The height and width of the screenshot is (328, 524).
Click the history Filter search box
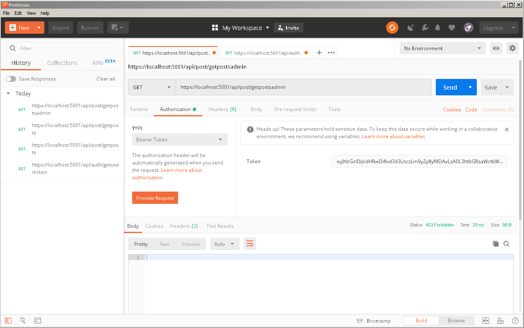coord(62,48)
